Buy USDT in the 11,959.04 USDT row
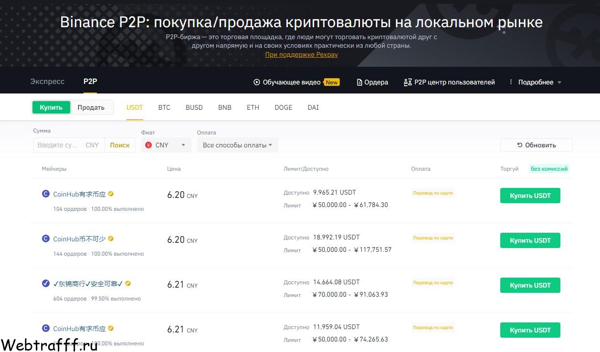 click(x=530, y=330)
